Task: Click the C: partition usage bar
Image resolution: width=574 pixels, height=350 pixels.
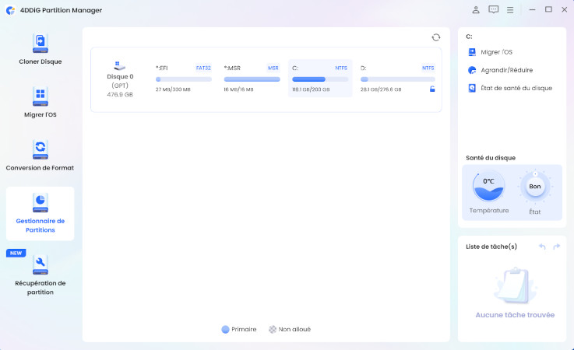Action: click(319, 79)
